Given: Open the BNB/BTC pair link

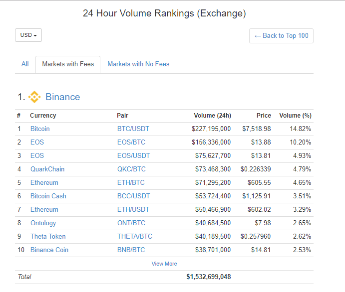Looking at the screenshot, I should [x=131, y=250].
